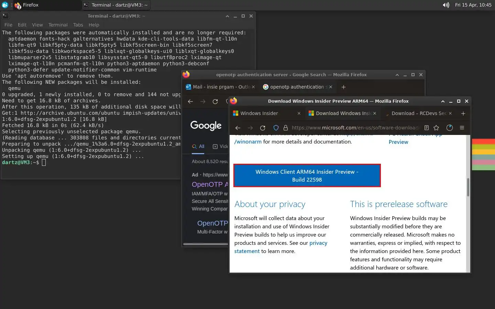Open the Terminal Help menu
495x309 pixels.
pyautogui.click(x=94, y=25)
